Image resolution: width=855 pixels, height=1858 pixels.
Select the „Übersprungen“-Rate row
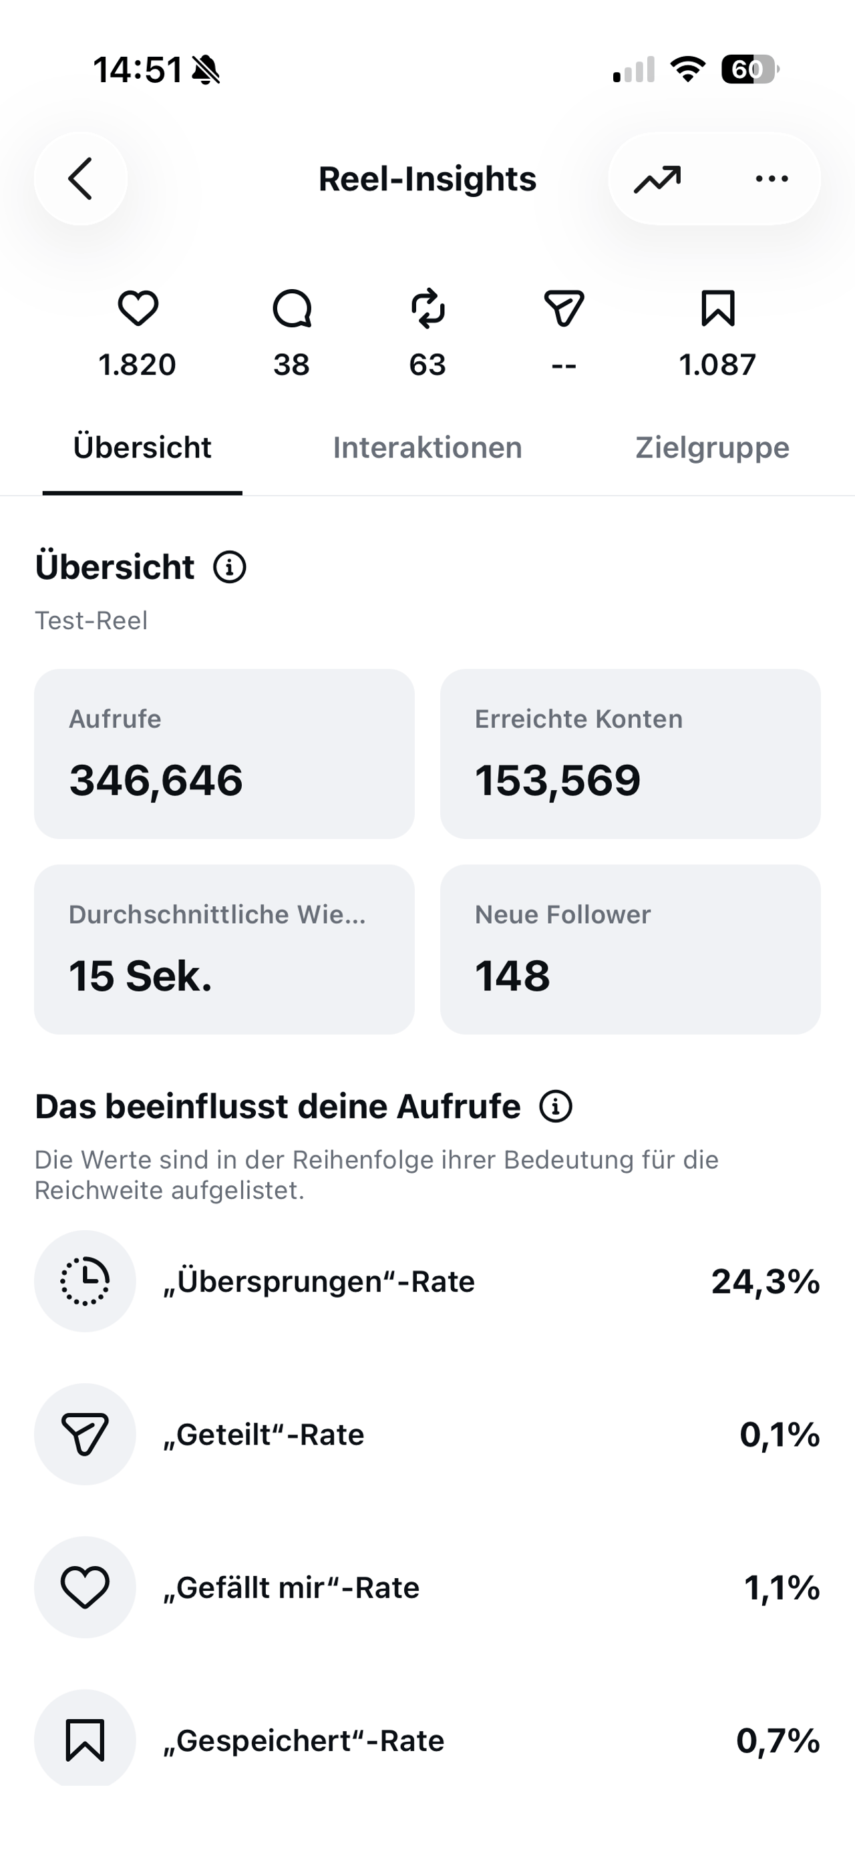tap(427, 1281)
